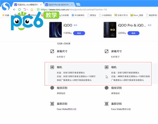Click 6.41英寸 under iQOO Pro screen size
Image resolution: width=158 pixels, height=124 pixels.
click(115, 57)
